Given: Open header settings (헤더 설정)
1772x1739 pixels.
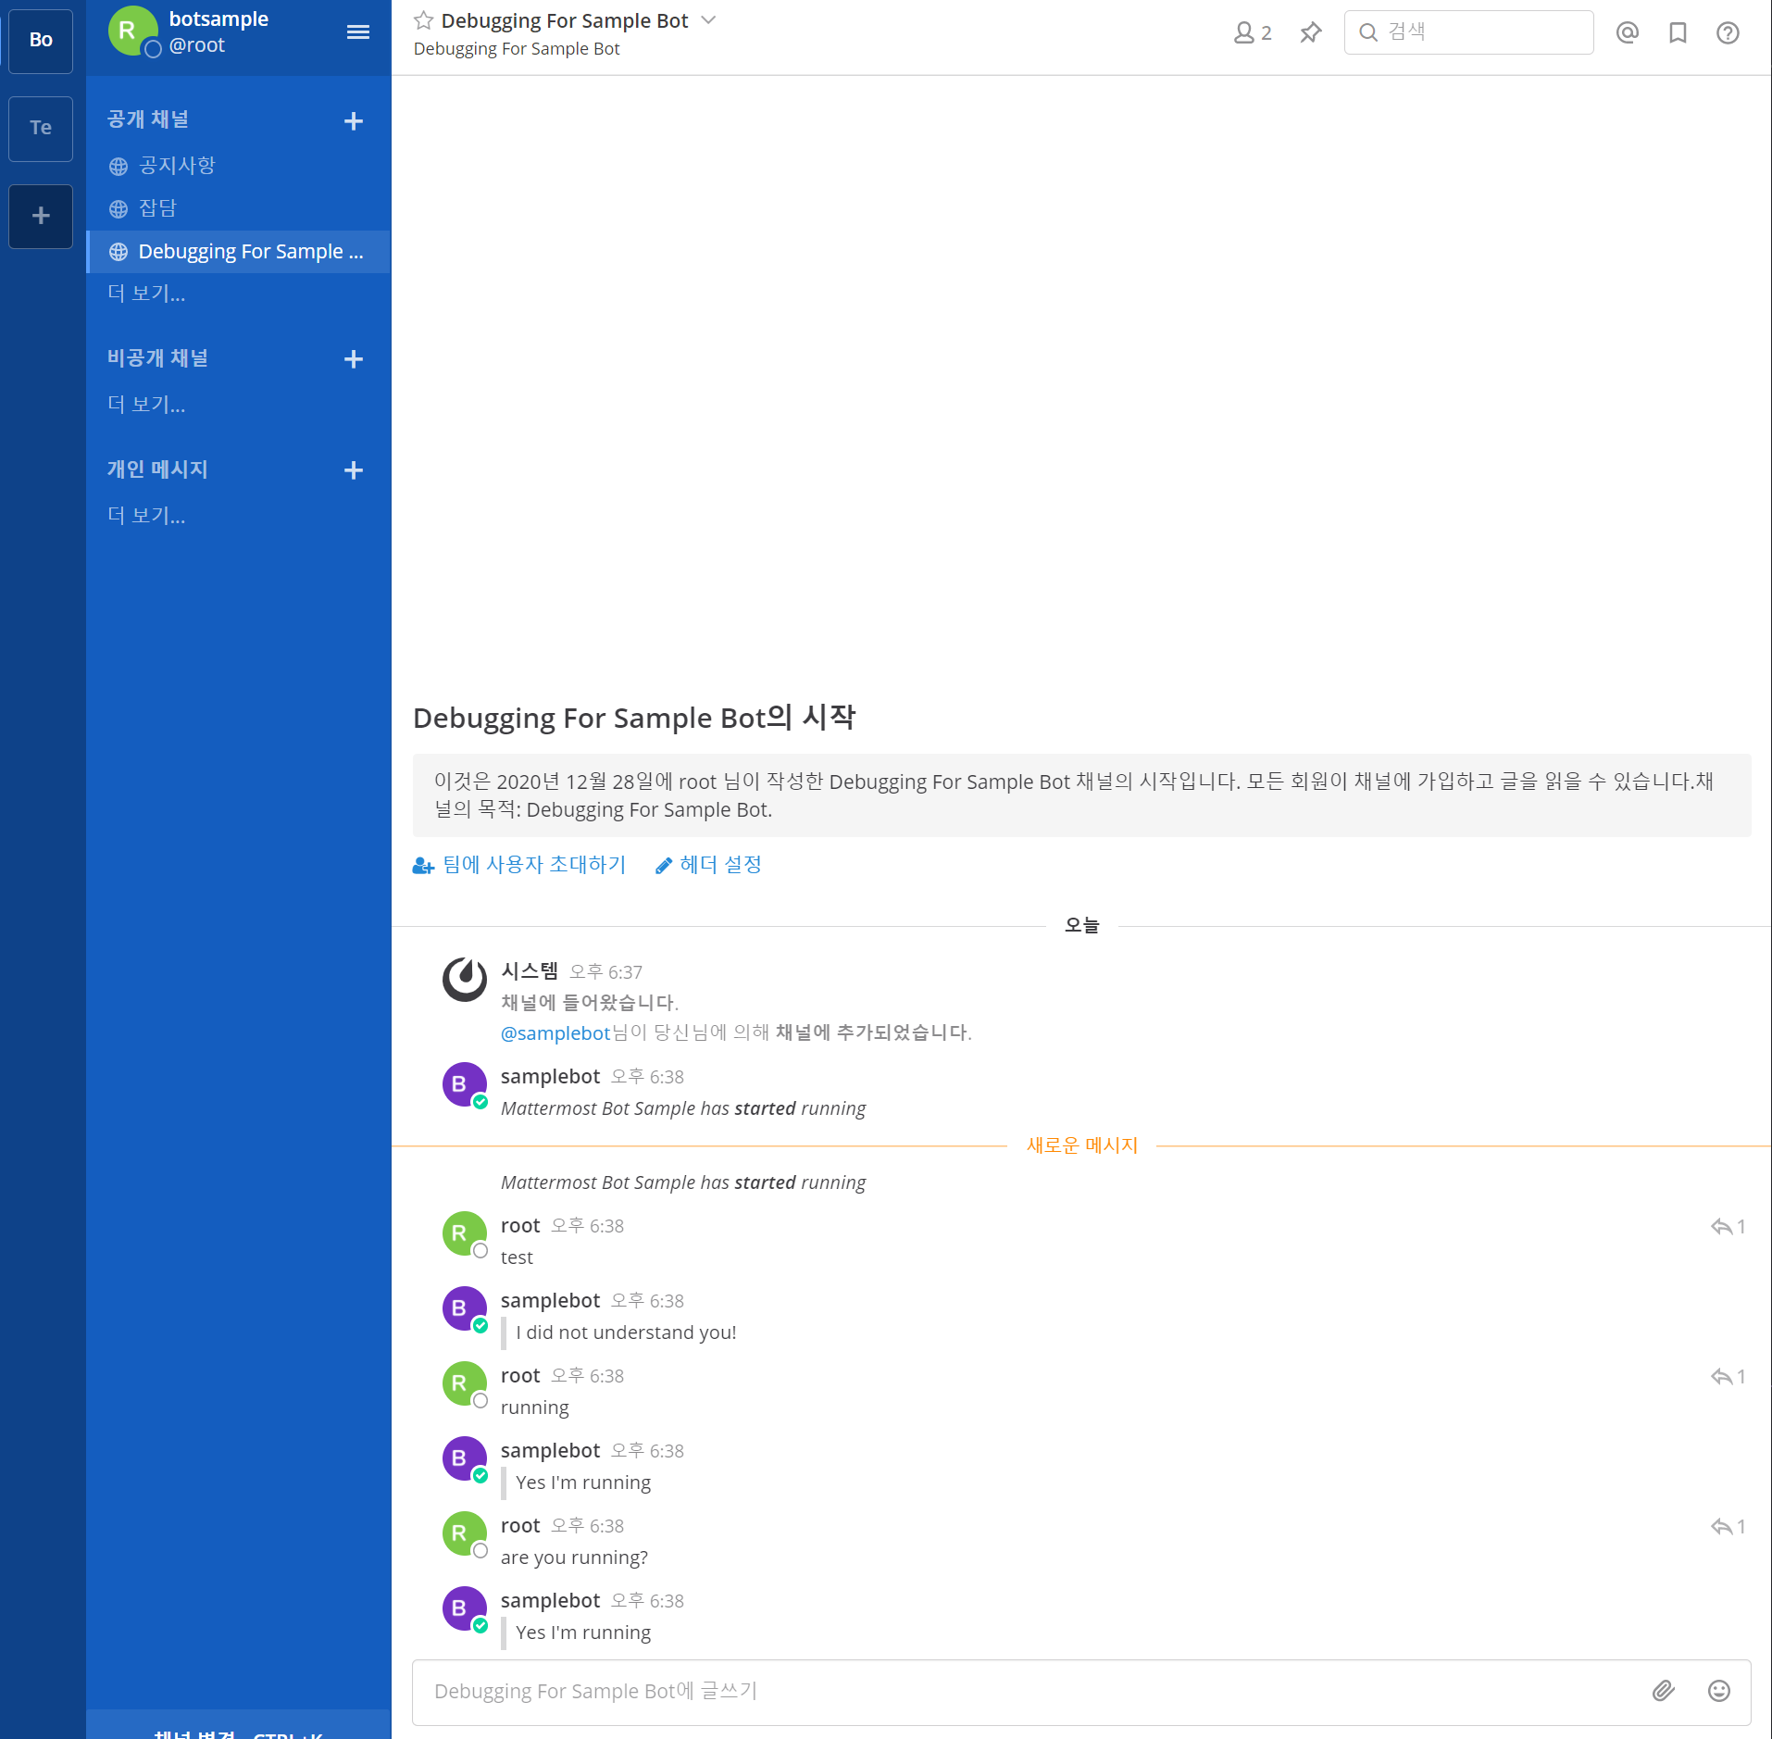Looking at the screenshot, I should coord(708,865).
